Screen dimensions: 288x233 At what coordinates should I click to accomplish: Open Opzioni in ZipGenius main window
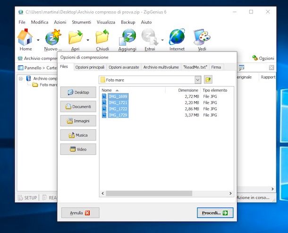pos(263,58)
